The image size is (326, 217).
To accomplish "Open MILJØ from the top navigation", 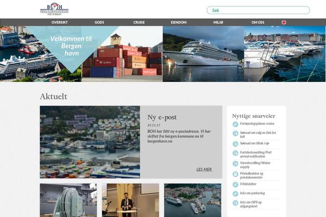I will (x=218, y=22).
